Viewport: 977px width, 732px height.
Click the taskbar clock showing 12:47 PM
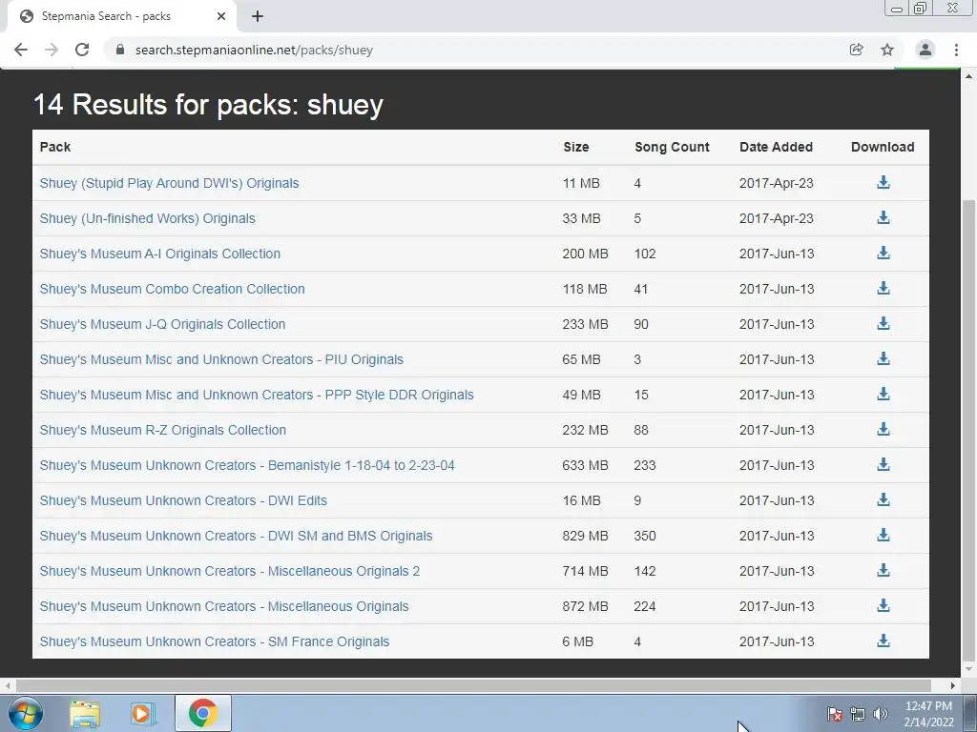point(928,713)
